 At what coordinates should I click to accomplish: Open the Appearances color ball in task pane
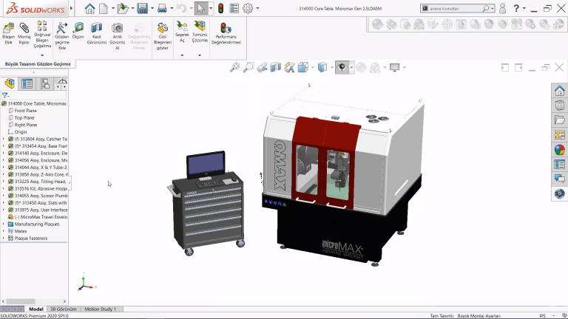pos(559,149)
